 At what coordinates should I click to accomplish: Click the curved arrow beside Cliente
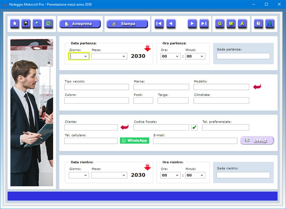[124, 127]
